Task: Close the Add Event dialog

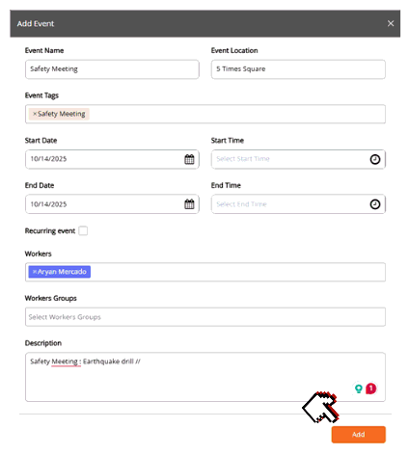Action: click(x=391, y=23)
